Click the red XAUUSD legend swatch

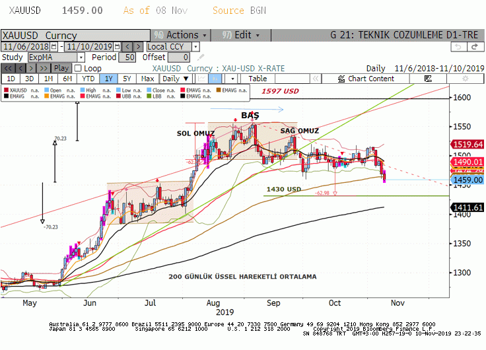click(x=6, y=90)
